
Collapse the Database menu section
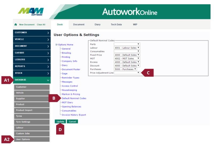(48, 80)
